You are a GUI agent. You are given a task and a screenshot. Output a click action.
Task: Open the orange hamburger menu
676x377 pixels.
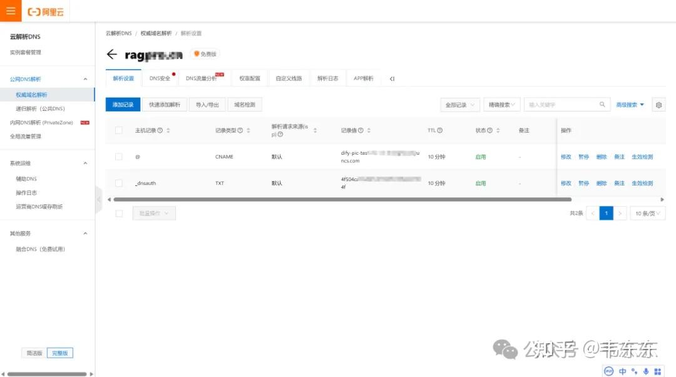tap(11, 11)
